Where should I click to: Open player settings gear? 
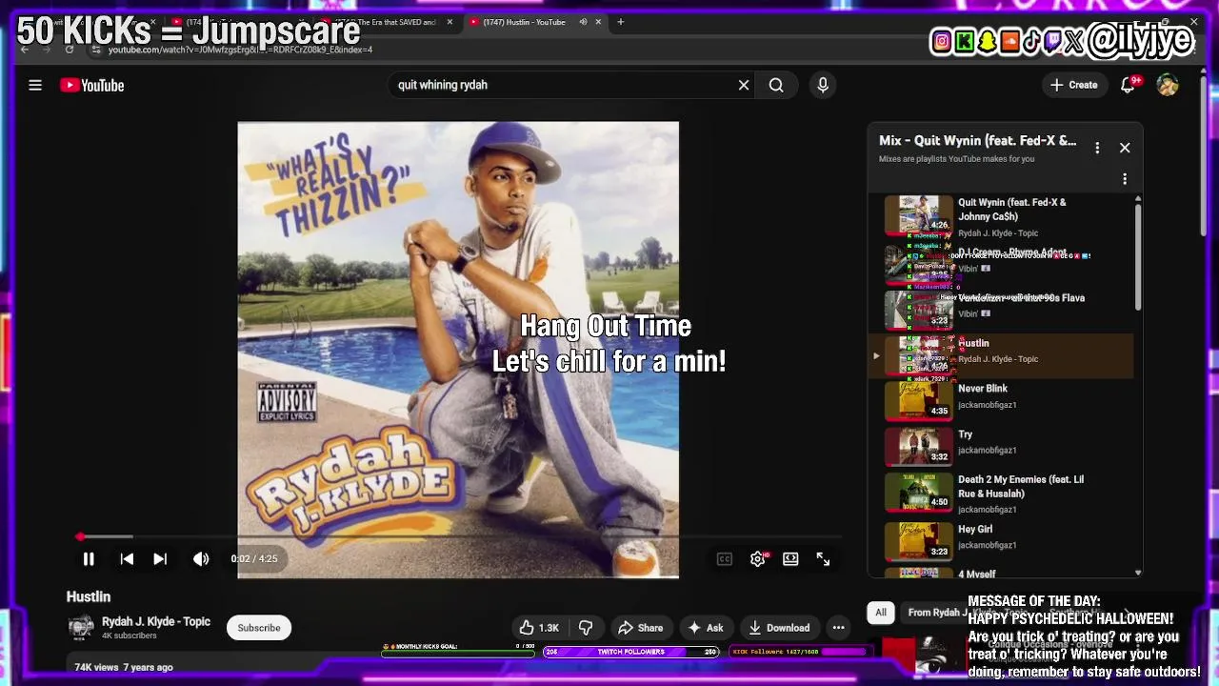point(758,559)
